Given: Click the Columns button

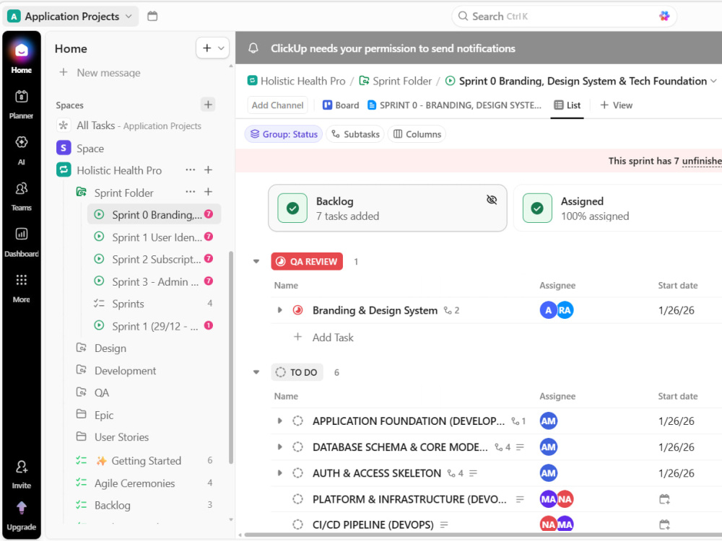Looking at the screenshot, I should tap(417, 134).
